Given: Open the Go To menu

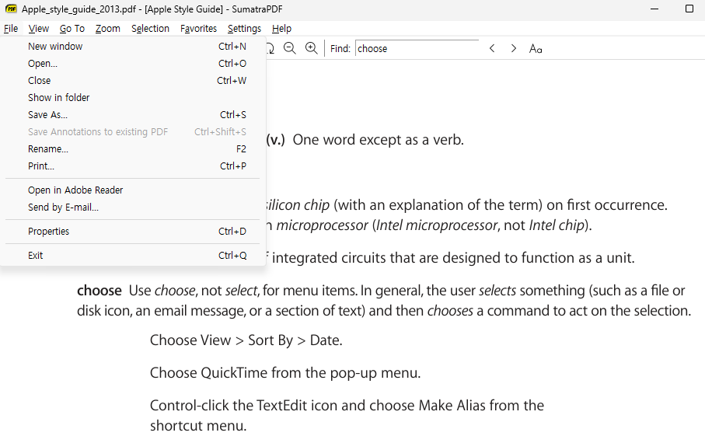Looking at the screenshot, I should point(72,28).
